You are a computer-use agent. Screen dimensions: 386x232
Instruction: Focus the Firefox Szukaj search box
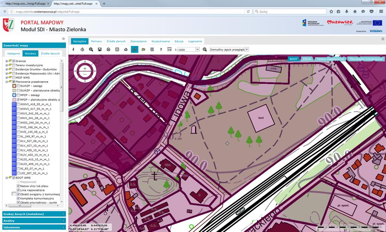290,12
